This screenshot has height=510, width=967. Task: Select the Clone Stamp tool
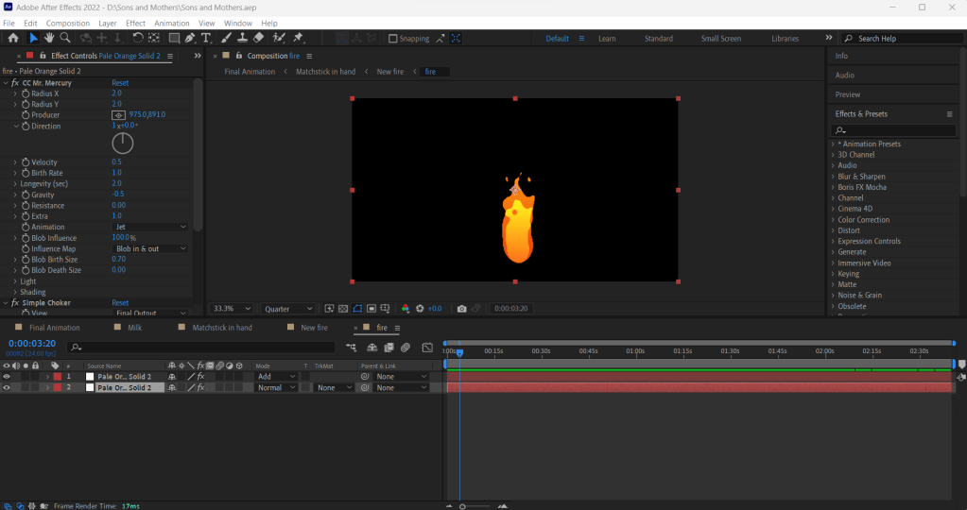point(243,38)
